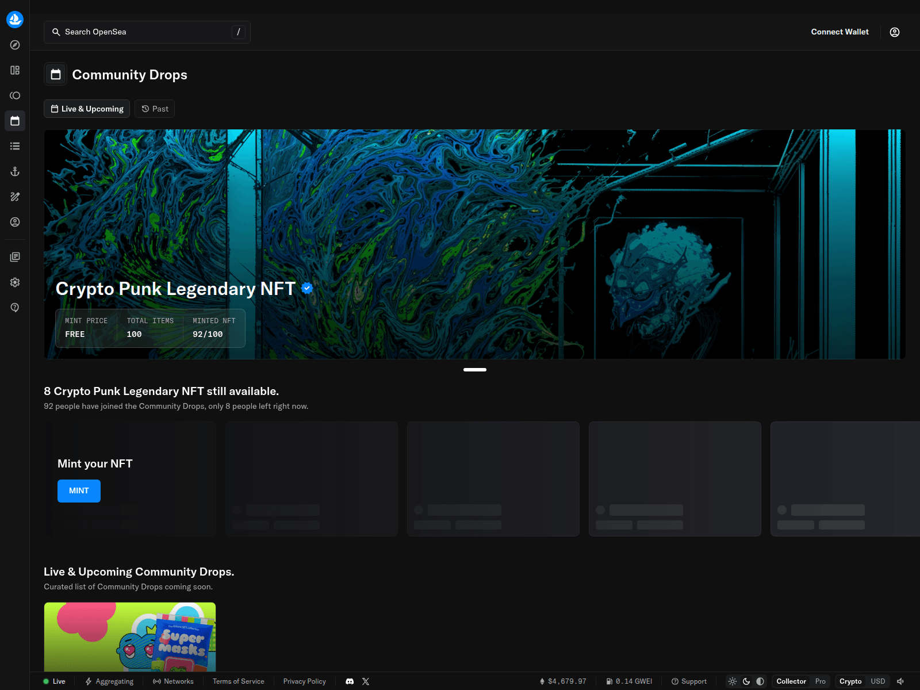Click the 8 Crypto Punk Legendary NFT still available heading
This screenshot has width=920, height=690.
(x=162, y=391)
